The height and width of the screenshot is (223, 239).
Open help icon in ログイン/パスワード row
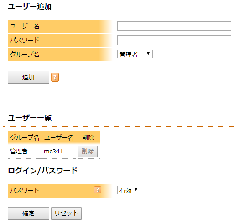coord(98,190)
